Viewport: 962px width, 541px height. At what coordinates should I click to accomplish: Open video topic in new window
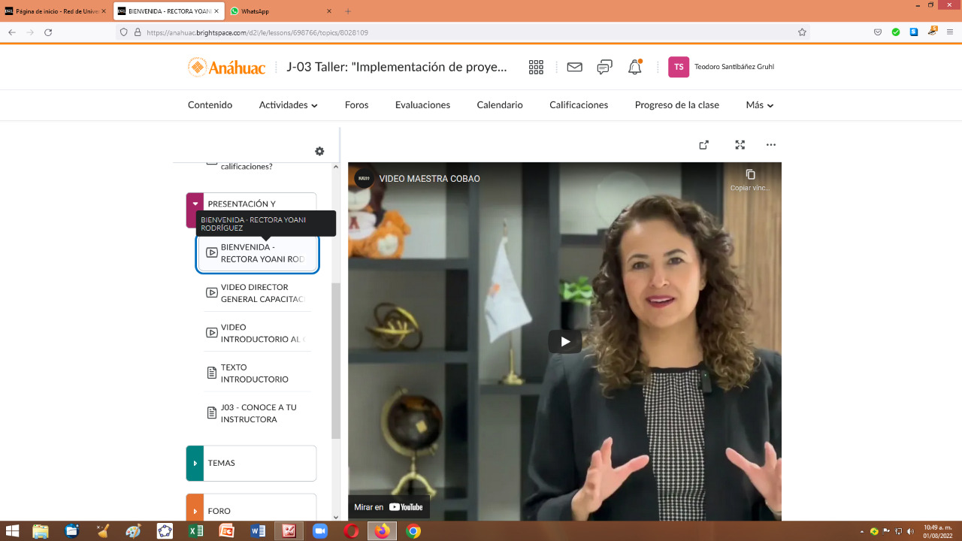click(703, 145)
